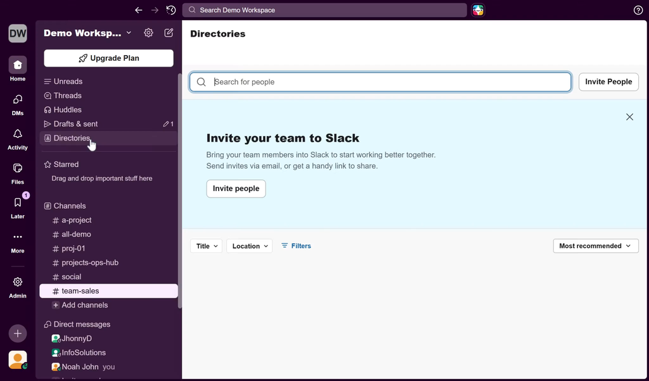Viewport: 649px width, 381px height.
Task: Dismiss the Invite your team banner
Action: (629, 117)
